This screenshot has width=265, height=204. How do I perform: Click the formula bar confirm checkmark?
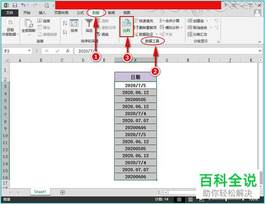point(57,51)
